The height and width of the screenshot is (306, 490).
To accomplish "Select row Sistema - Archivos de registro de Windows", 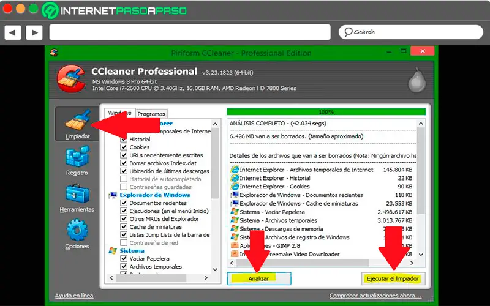I will (x=322, y=237).
